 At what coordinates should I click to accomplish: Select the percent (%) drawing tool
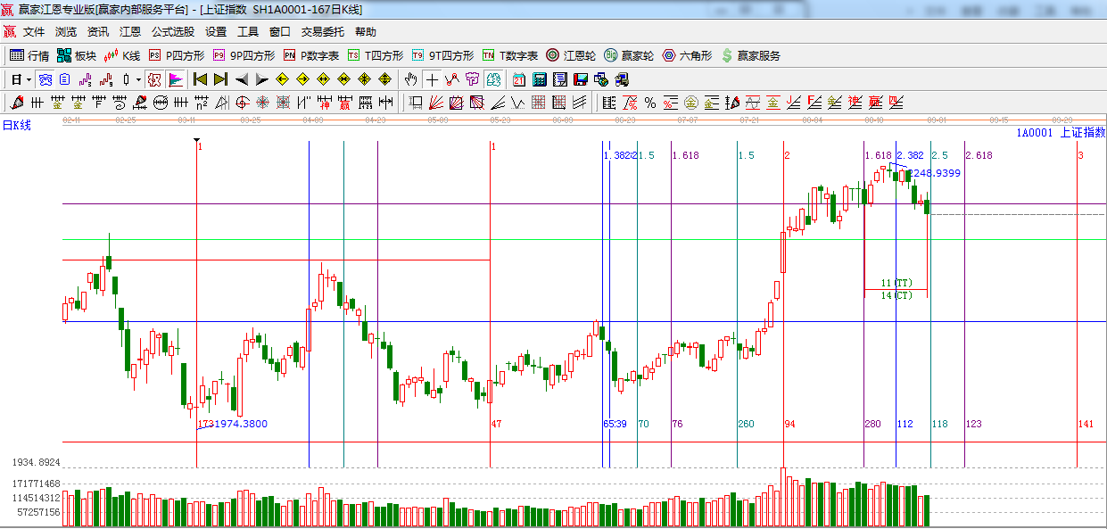[650, 103]
